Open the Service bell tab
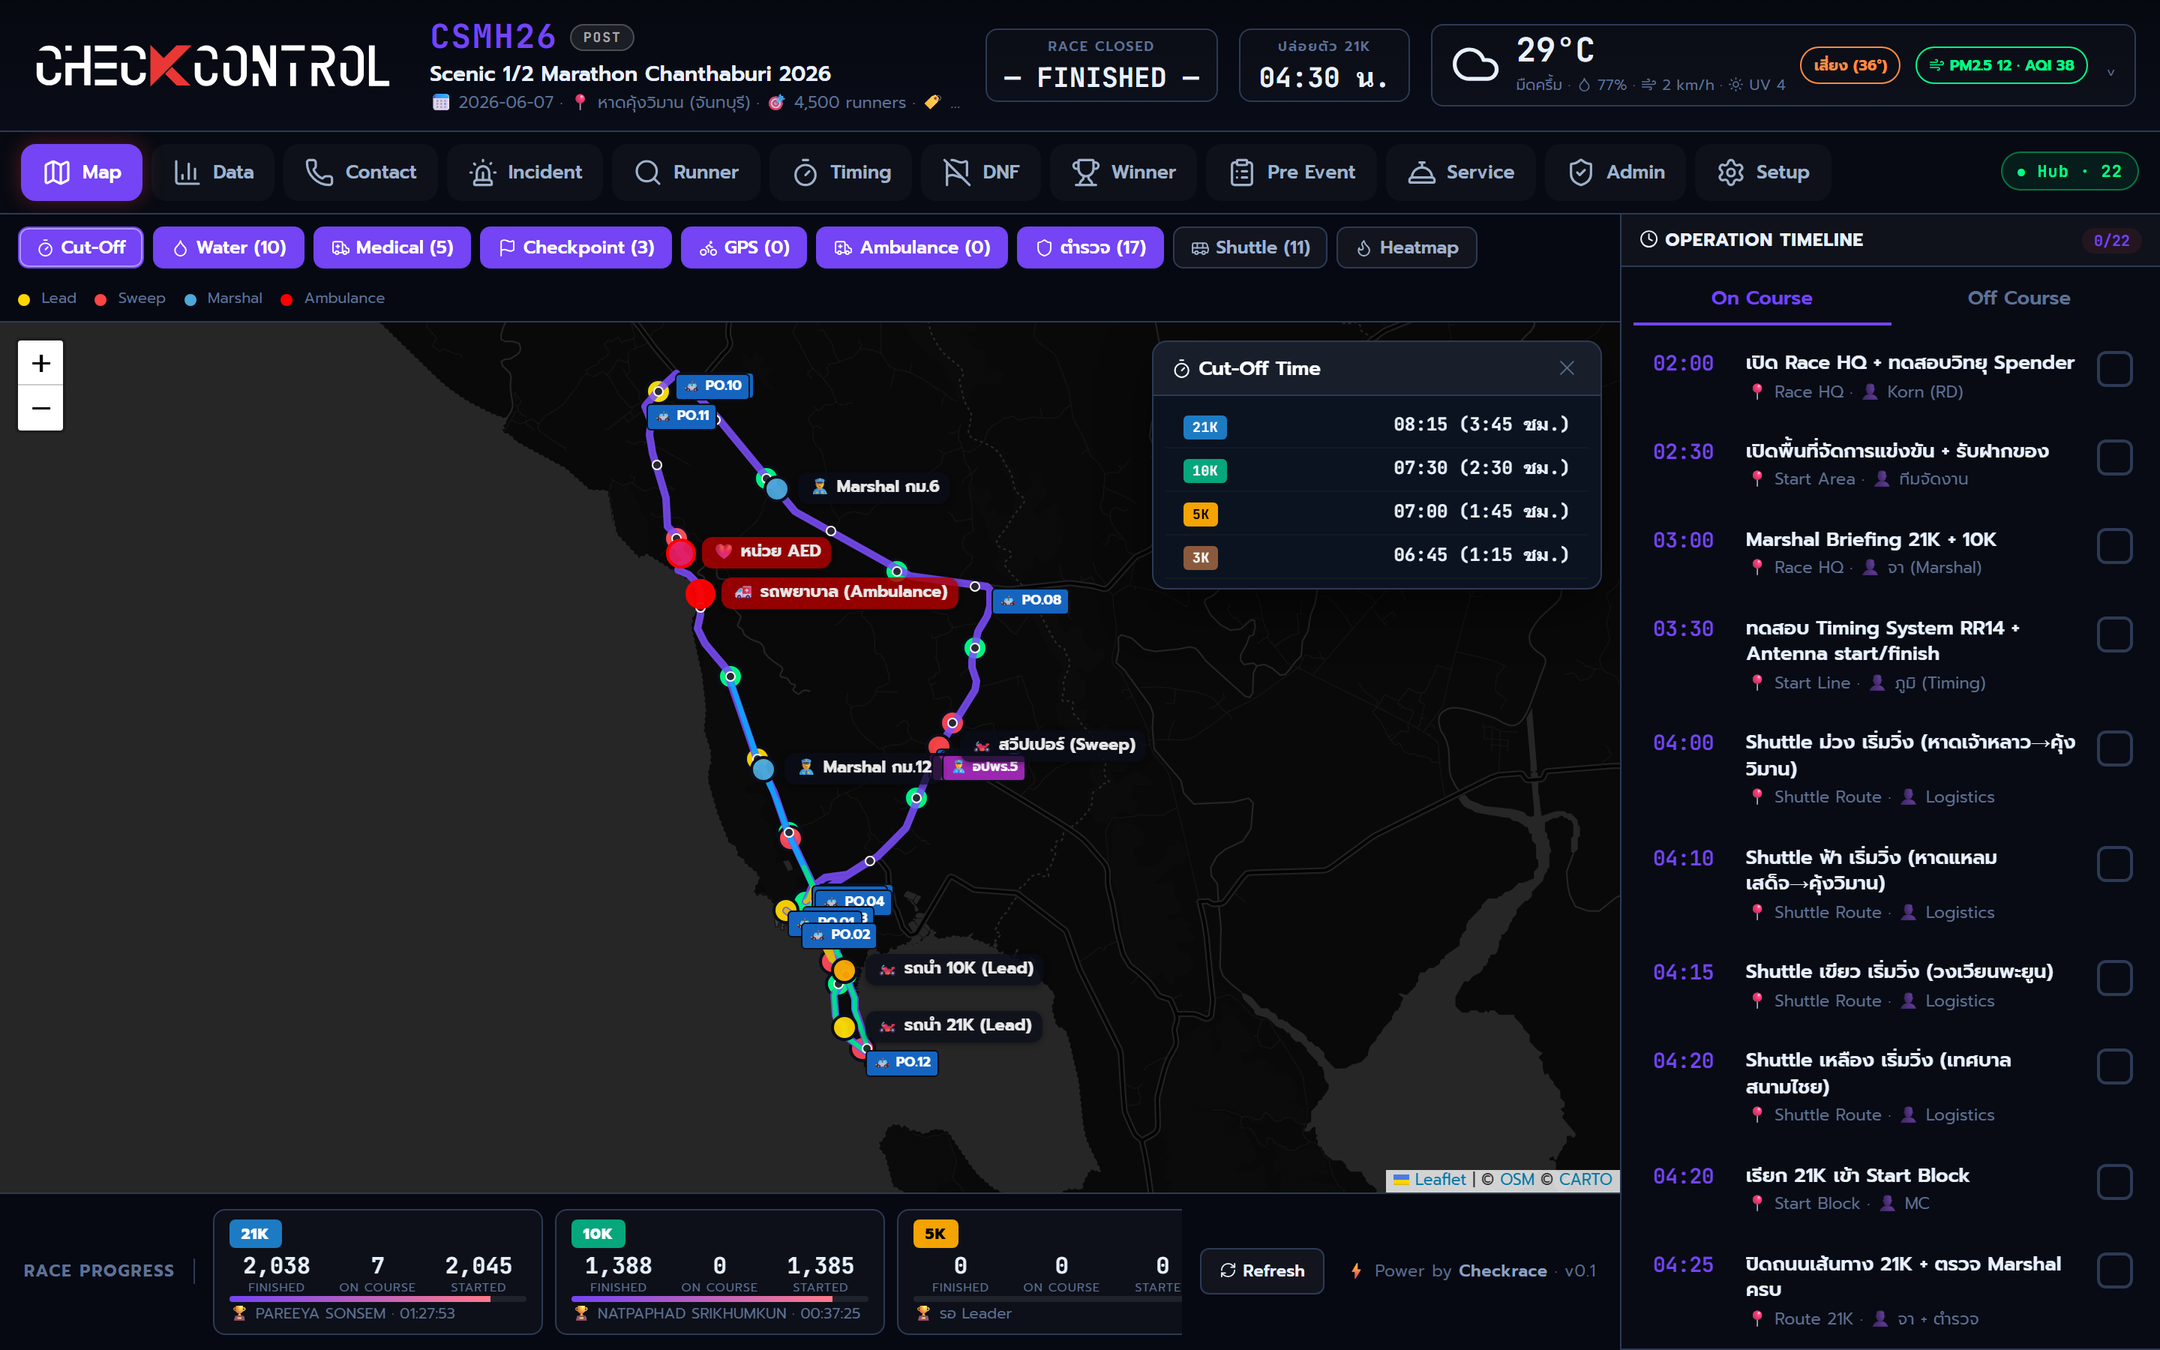Image resolution: width=2160 pixels, height=1350 pixels. click(1460, 172)
